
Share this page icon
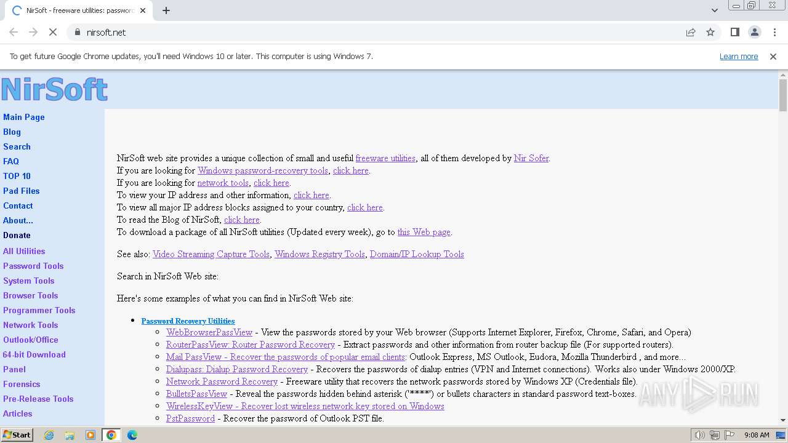691,32
